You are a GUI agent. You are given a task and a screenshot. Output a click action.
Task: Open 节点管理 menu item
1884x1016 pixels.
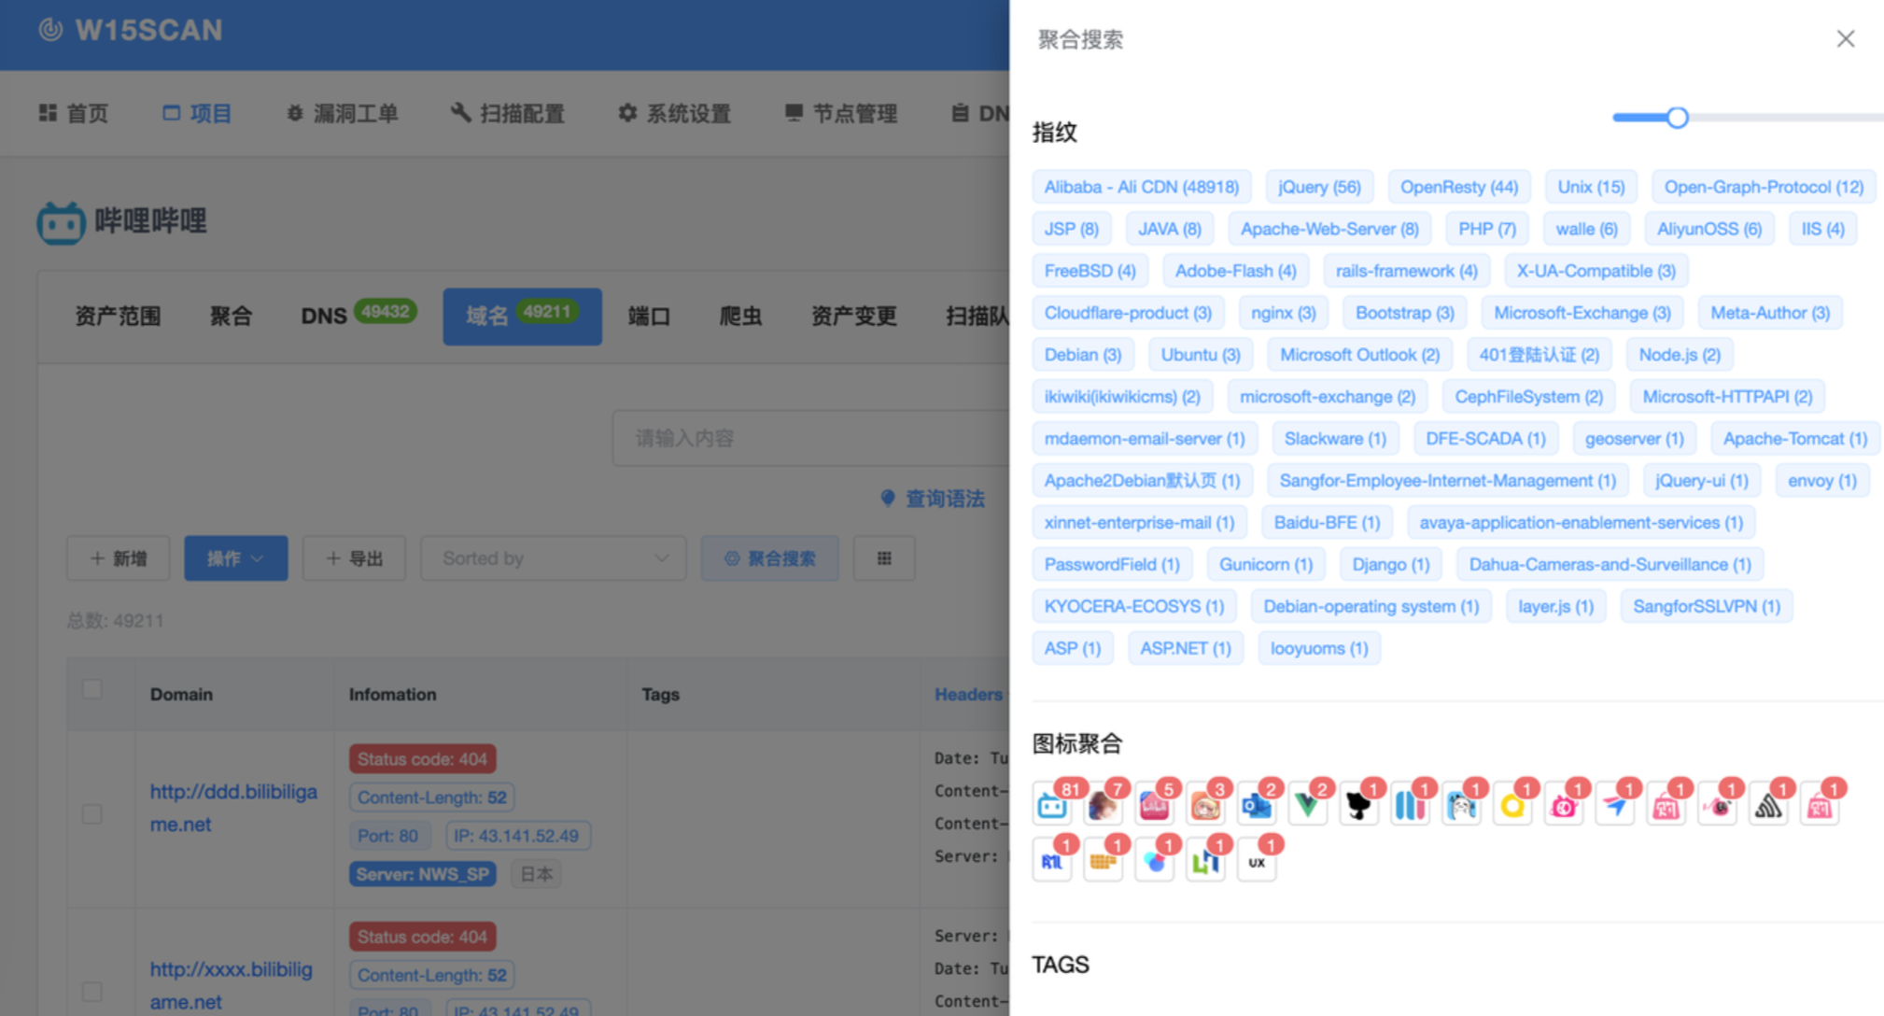[841, 114]
